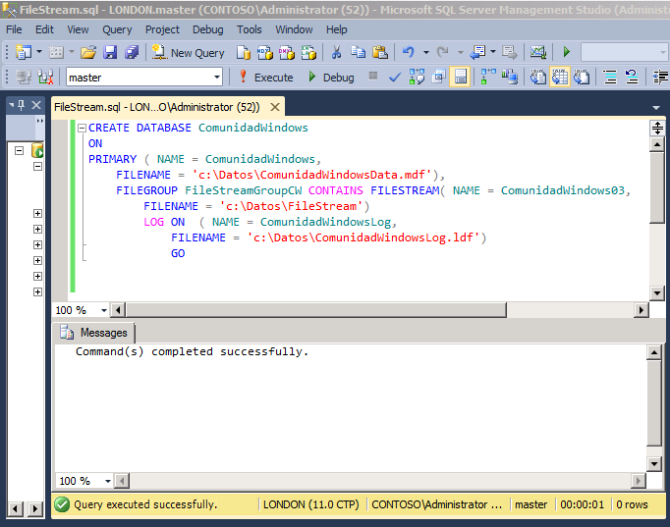
Task: Click the Uncomment selected lines icon
Action: click(x=632, y=78)
